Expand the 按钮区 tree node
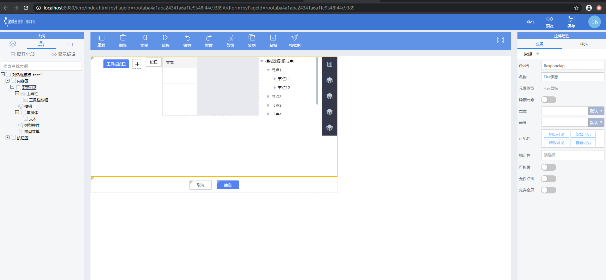The width and height of the screenshot is (606, 280). point(8,138)
